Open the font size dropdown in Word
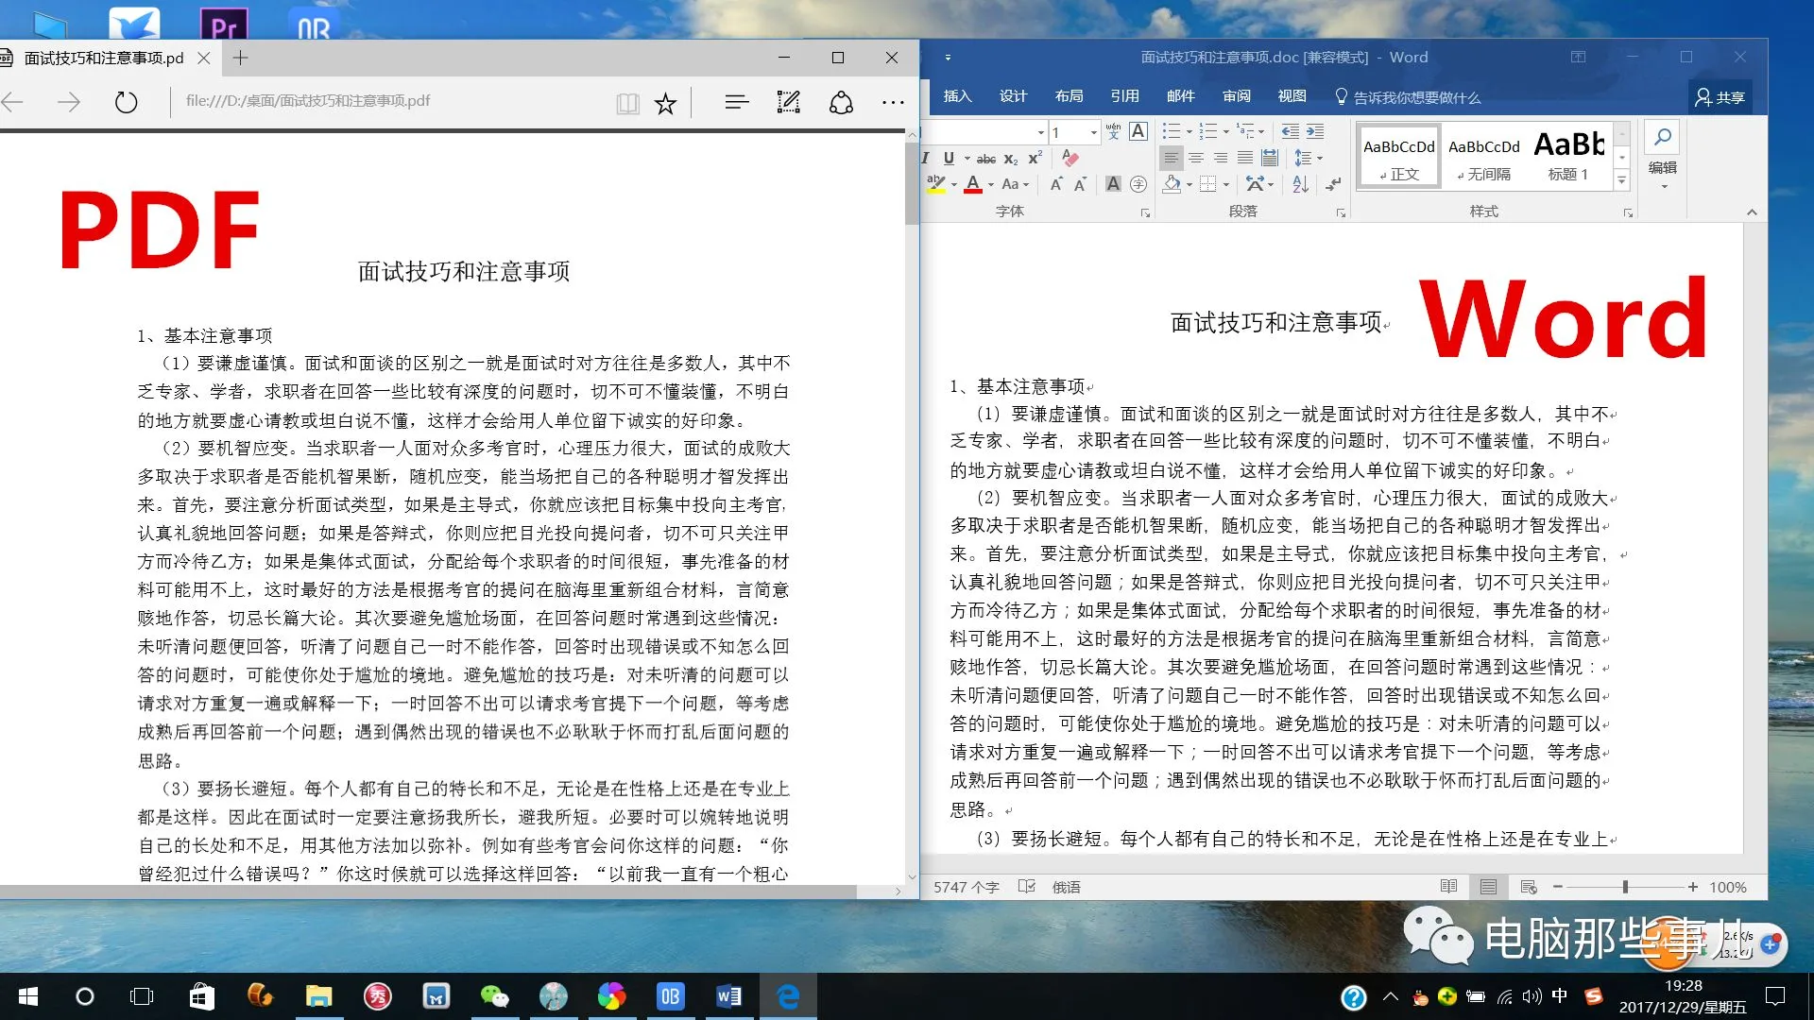Viewport: 1814px width, 1020px height. coord(1094,132)
